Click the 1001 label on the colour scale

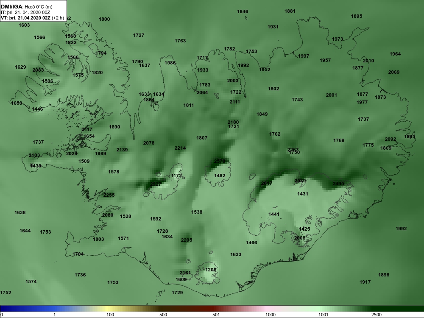point(324,315)
